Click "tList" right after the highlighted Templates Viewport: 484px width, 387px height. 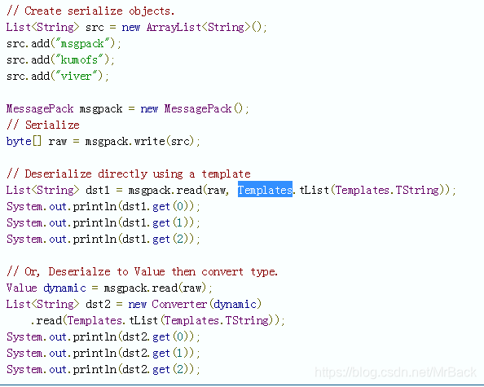click(x=314, y=190)
